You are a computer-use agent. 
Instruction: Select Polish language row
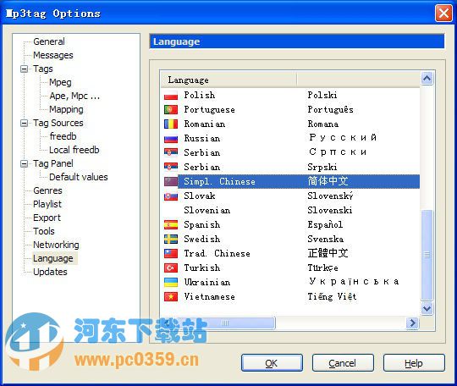pyautogui.click(x=290, y=96)
